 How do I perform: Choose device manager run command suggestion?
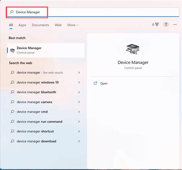(45, 121)
